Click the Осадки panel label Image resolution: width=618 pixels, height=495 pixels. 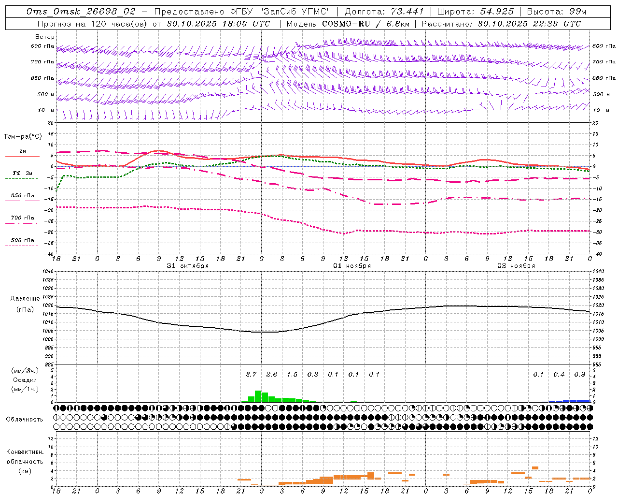[25, 380]
